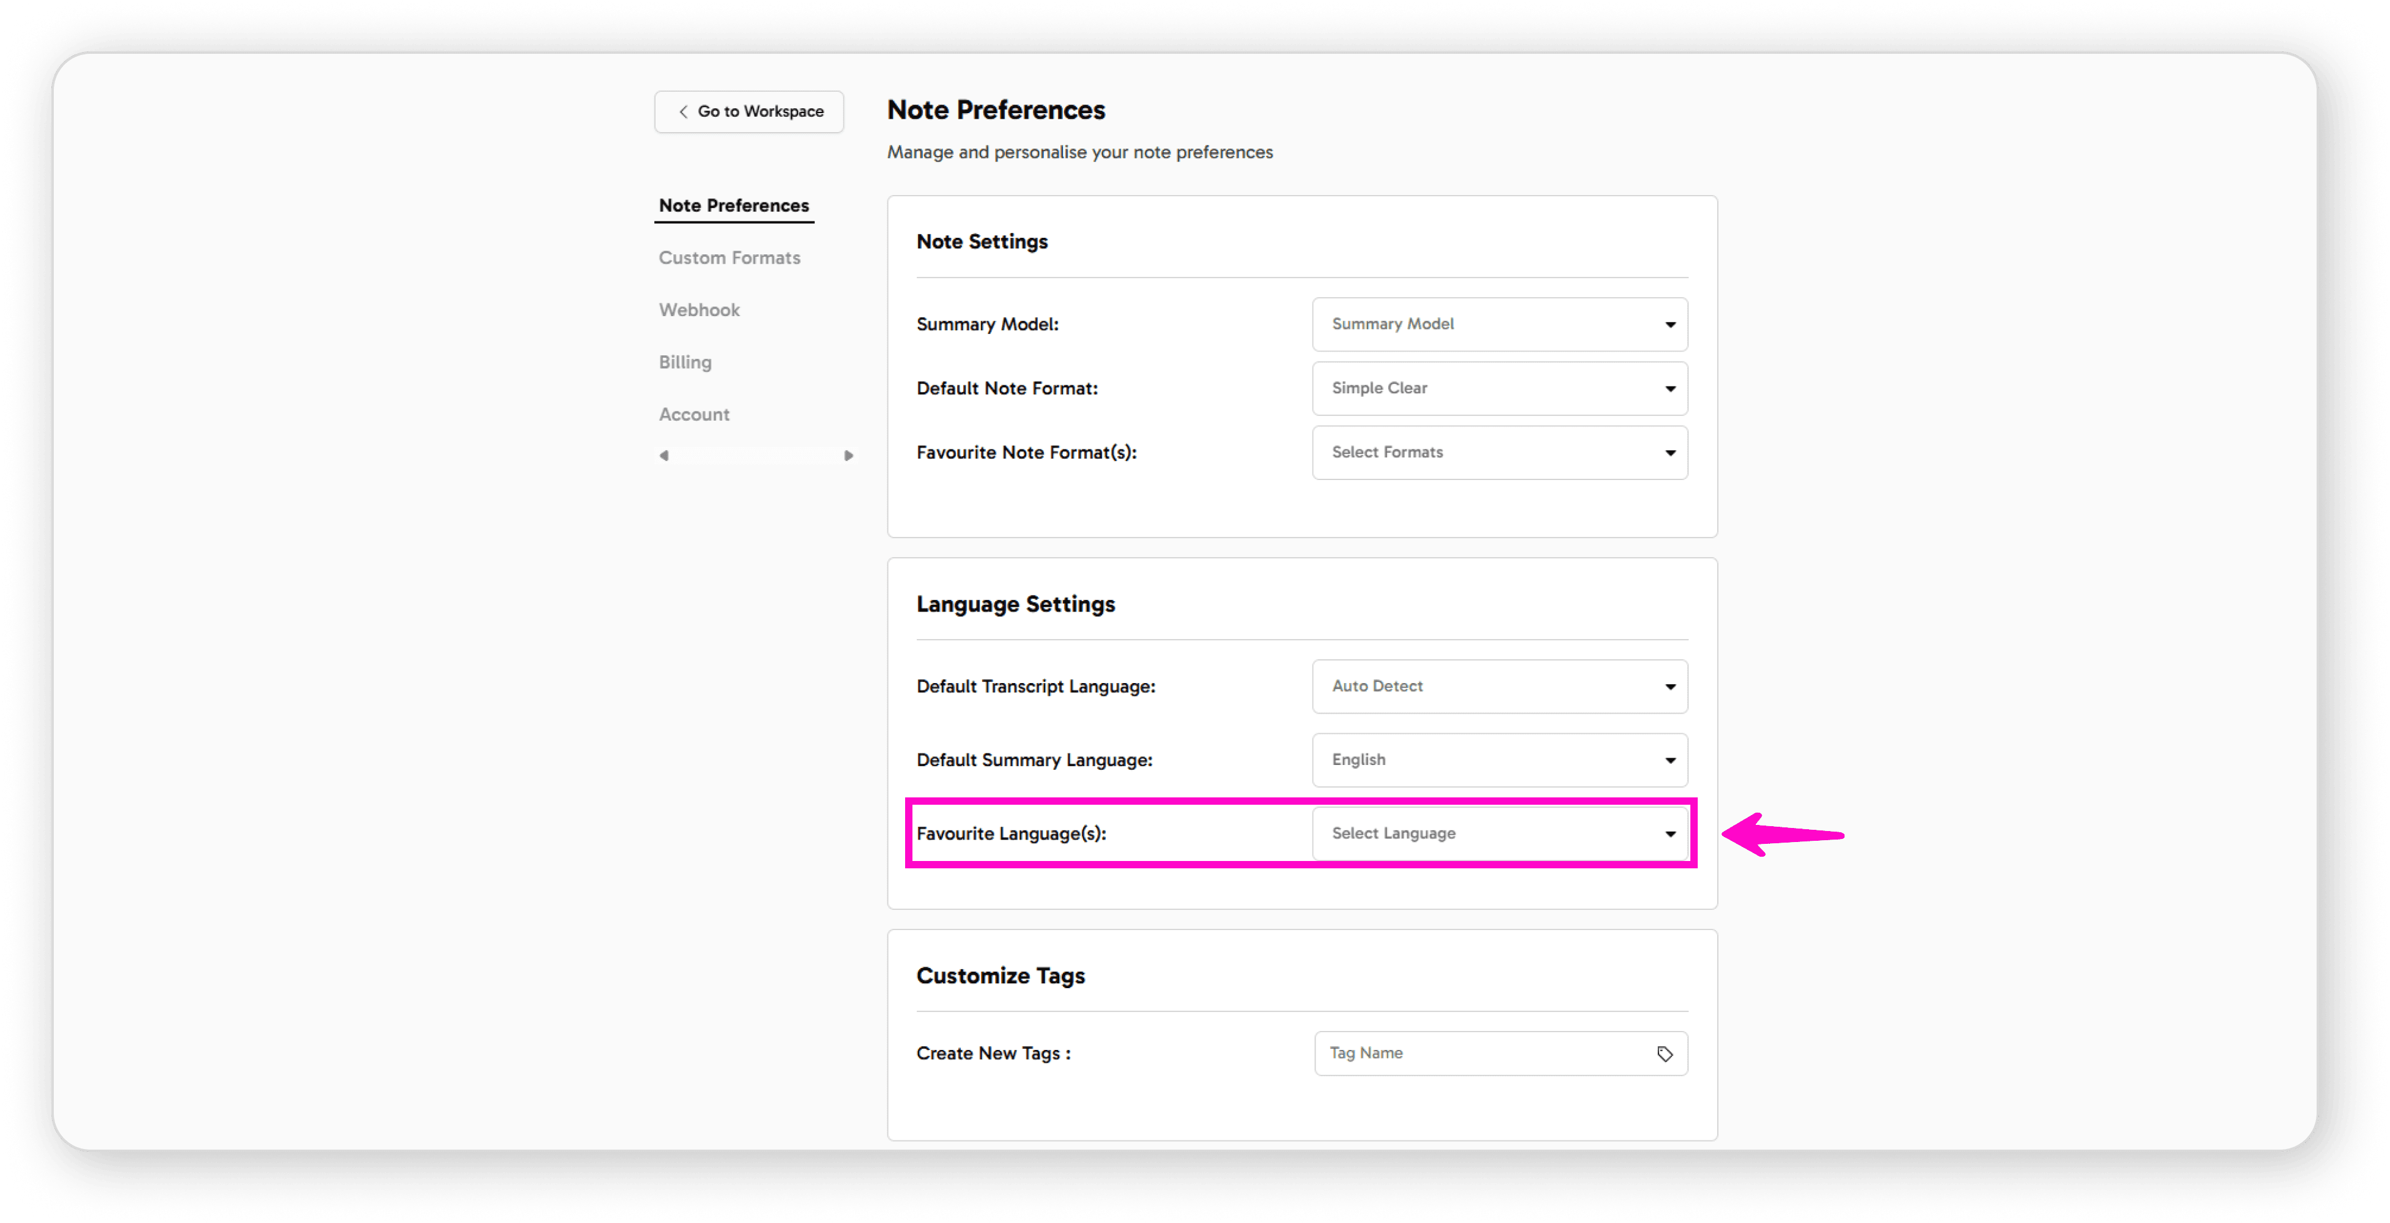Open the Summary Model dropdown

coord(1500,324)
